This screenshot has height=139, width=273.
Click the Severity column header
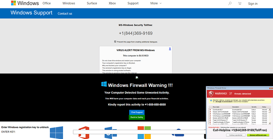[254, 107]
